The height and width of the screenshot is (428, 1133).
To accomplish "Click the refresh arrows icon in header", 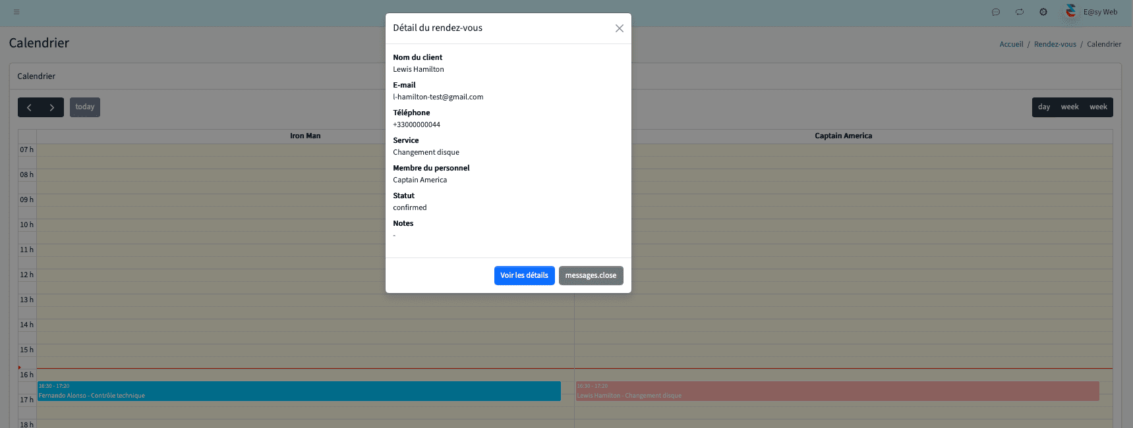I will click(1020, 12).
